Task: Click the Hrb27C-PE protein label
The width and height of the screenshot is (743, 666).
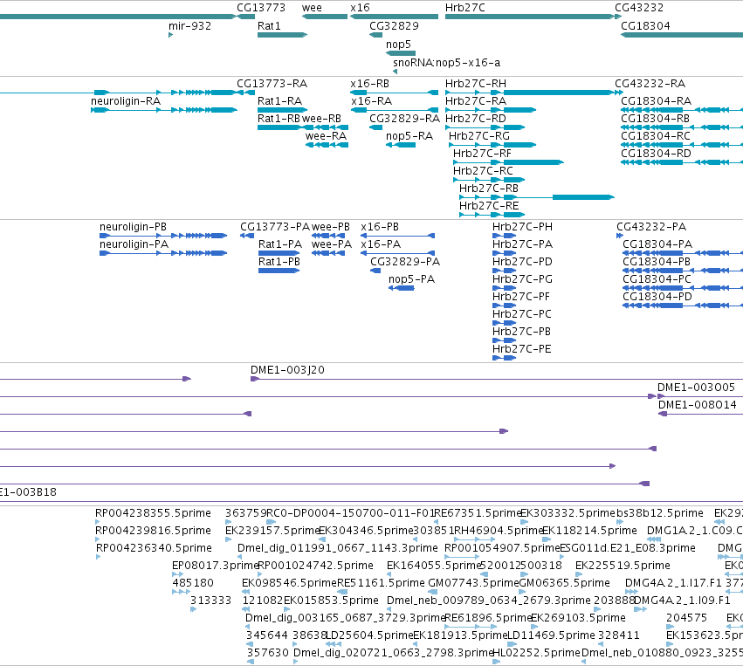Action: point(522,349)
